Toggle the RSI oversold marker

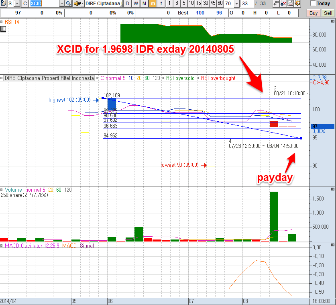pos(163,78)
